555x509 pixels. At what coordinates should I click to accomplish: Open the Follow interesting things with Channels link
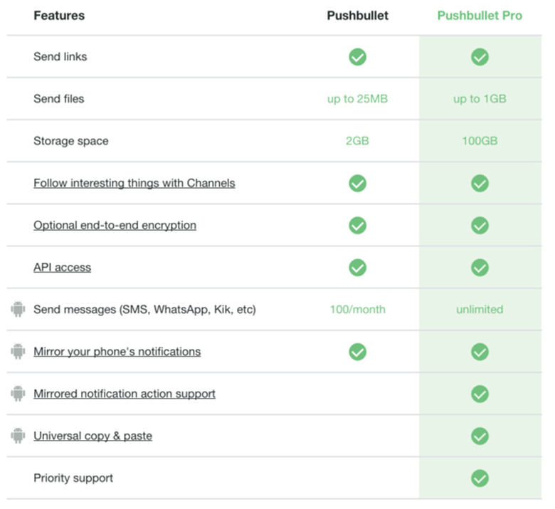[134, 183]
